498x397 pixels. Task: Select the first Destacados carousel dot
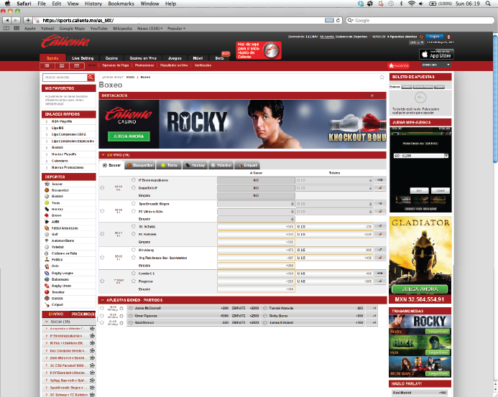pos(365,95)
